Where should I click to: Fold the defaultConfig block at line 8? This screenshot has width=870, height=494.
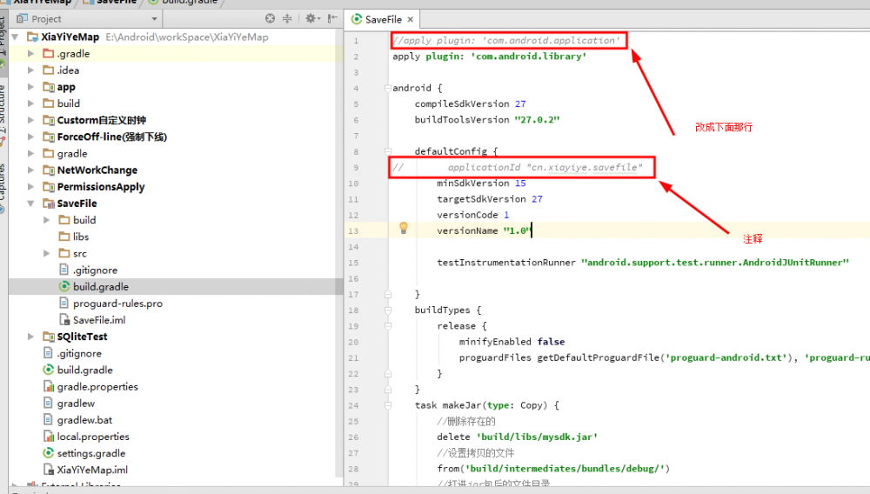tap(388, 151)
